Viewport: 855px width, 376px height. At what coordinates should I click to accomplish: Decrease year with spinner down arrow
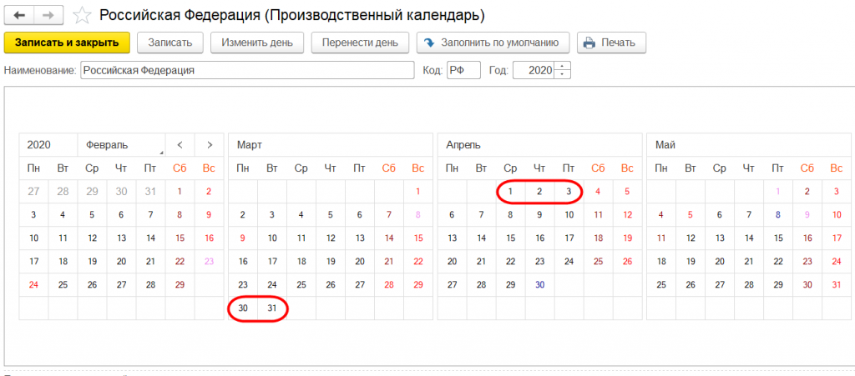coord(563,75)
